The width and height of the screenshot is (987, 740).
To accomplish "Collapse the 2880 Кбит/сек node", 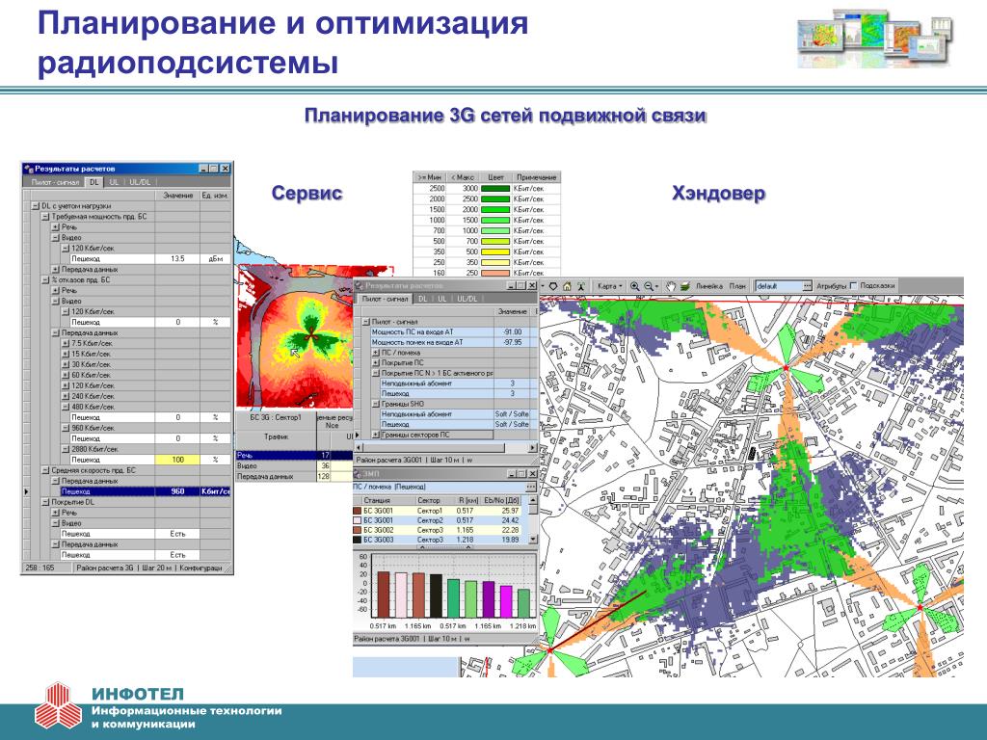I will click(x=66, y=449).
